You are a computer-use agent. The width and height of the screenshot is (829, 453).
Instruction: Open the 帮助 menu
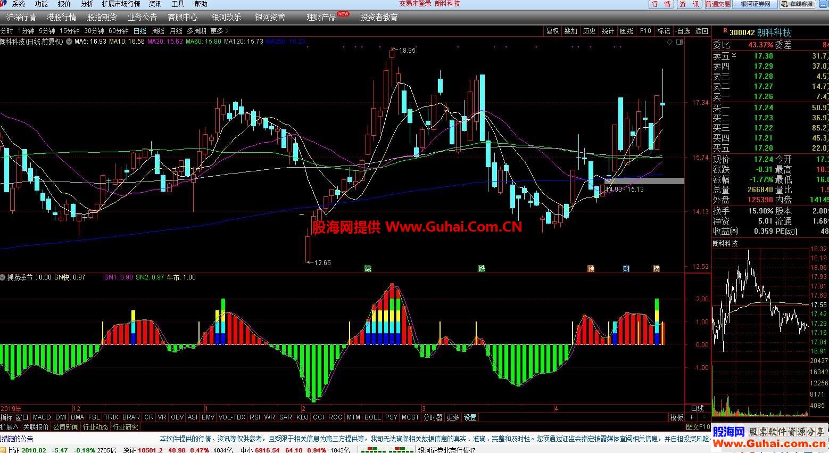coord(201,4)
